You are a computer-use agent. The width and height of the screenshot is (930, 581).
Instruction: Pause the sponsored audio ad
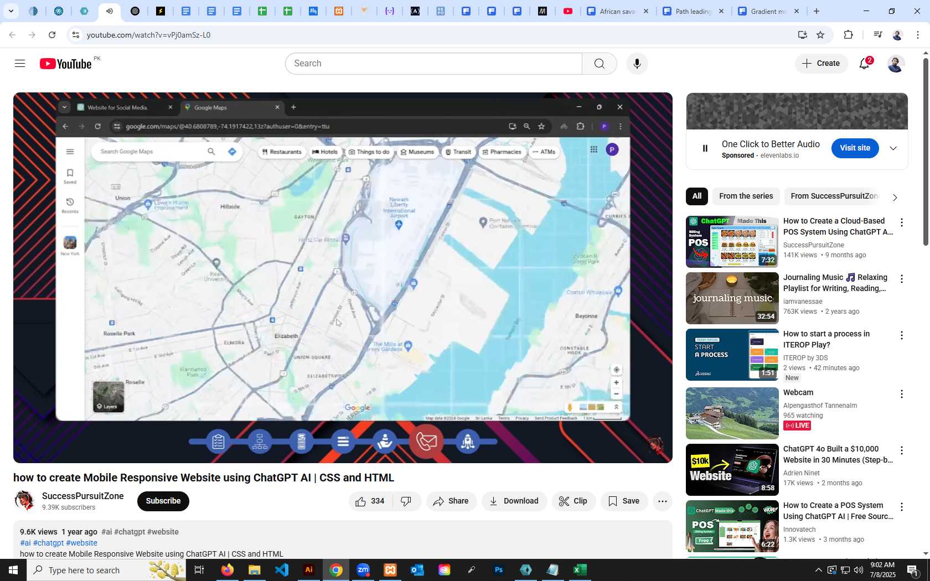coord(705,148)
